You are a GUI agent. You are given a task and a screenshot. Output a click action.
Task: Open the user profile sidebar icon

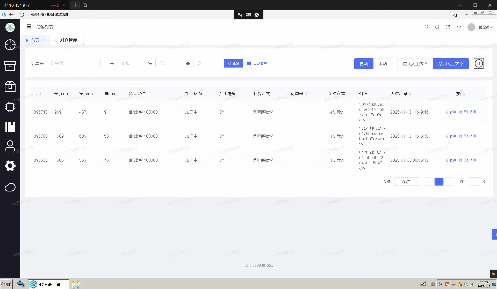pos(10,146)
